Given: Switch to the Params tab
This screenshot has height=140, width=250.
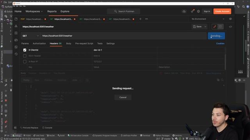Looking at the screenshot, I should pyautogui.click(x=25, y=44).
